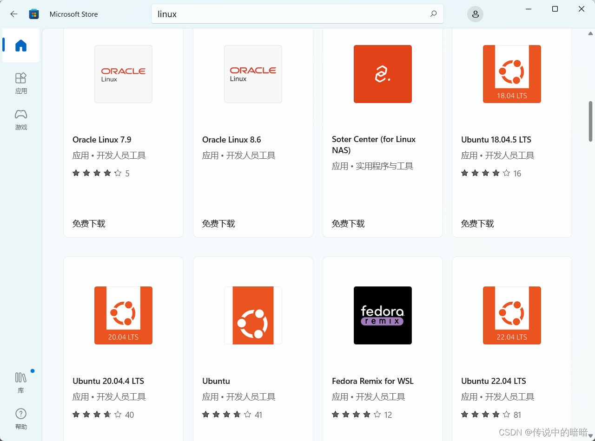This screenshot has width=595, height=441.
Task: Open the 库 (Library) section
Action: coord(21,383)
